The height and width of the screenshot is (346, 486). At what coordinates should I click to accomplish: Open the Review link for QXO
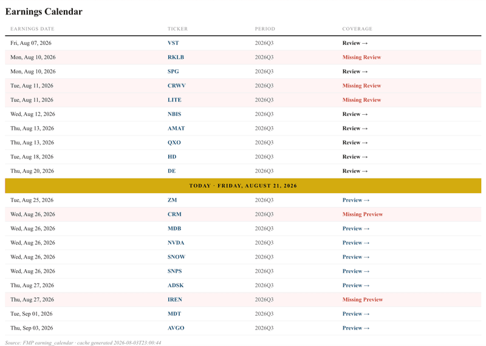pos(355,143)
